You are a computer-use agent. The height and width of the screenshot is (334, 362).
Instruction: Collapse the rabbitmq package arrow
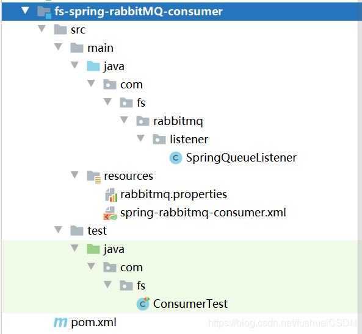click(x=124, y=120)
